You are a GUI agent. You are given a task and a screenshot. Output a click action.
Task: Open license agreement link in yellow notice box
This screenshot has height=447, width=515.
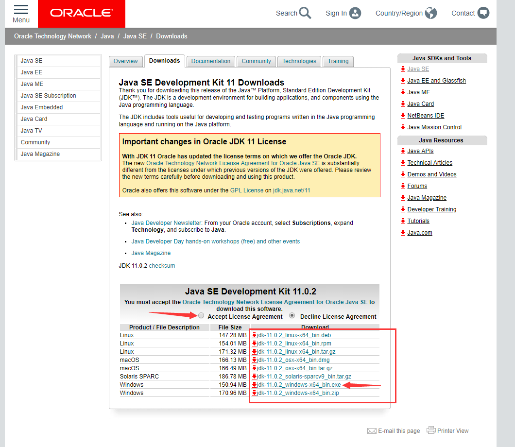[x=233, y=163]
